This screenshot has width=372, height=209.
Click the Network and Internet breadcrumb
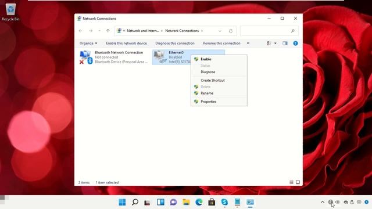(143, 31)
